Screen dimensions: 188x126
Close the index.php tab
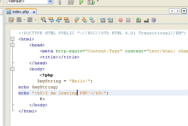point(34,12)
